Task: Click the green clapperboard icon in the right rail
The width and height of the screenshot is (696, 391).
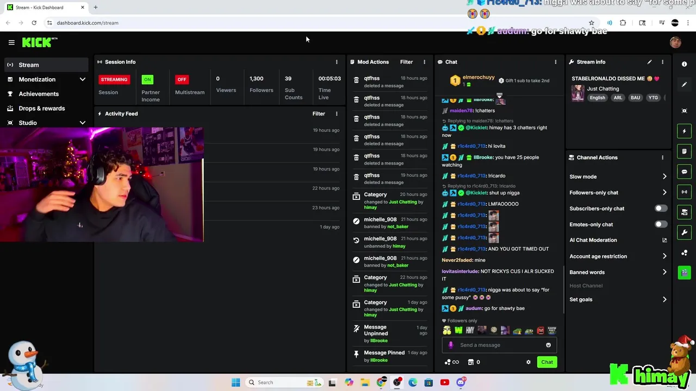Action: [x=685, y=273]
